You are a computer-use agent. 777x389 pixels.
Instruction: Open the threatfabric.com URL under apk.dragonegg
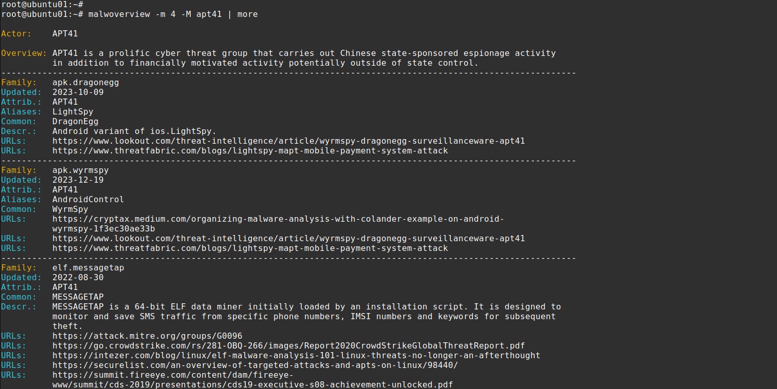(x=250, y=151)
